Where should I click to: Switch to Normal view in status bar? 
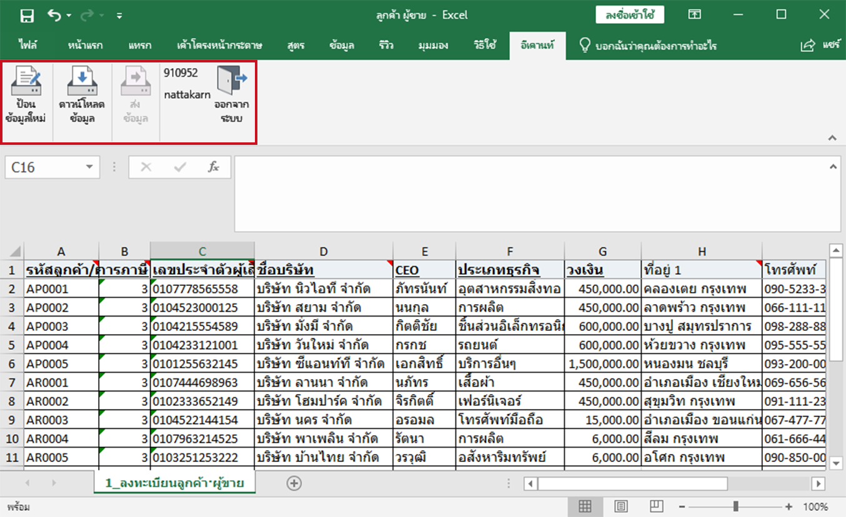[x=585, y=506]
